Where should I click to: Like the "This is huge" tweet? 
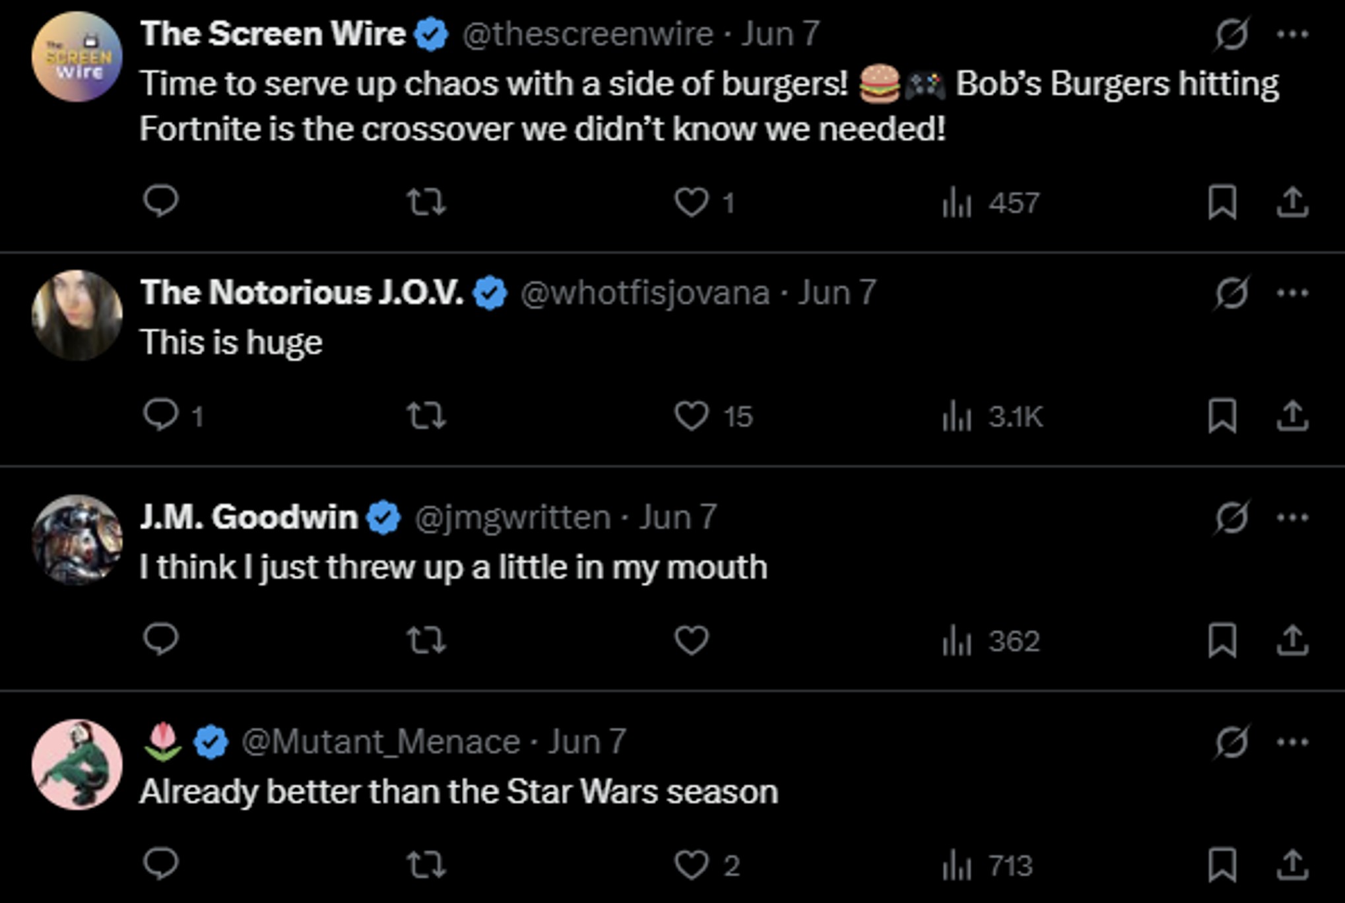tap(691, 416)
